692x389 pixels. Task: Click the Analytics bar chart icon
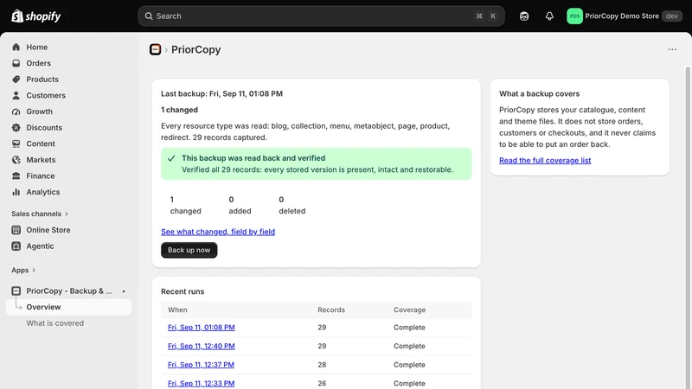coord(16,192)
